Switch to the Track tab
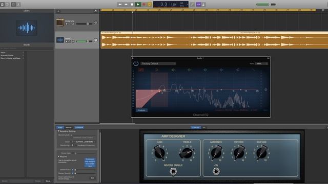328x184 pixels. click(x=60, y=127)
